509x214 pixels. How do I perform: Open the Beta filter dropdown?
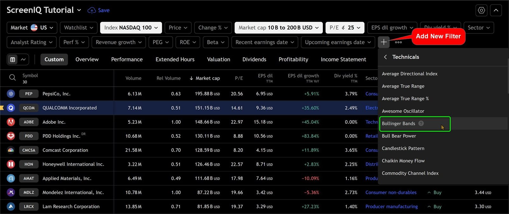216,42
